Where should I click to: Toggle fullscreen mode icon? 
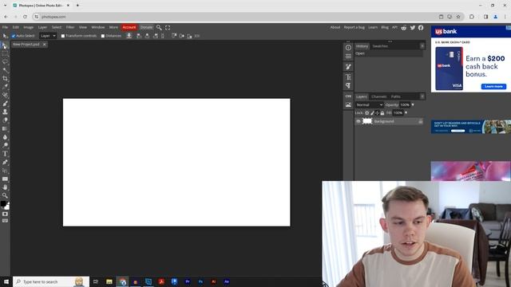[x=168, y=28]
